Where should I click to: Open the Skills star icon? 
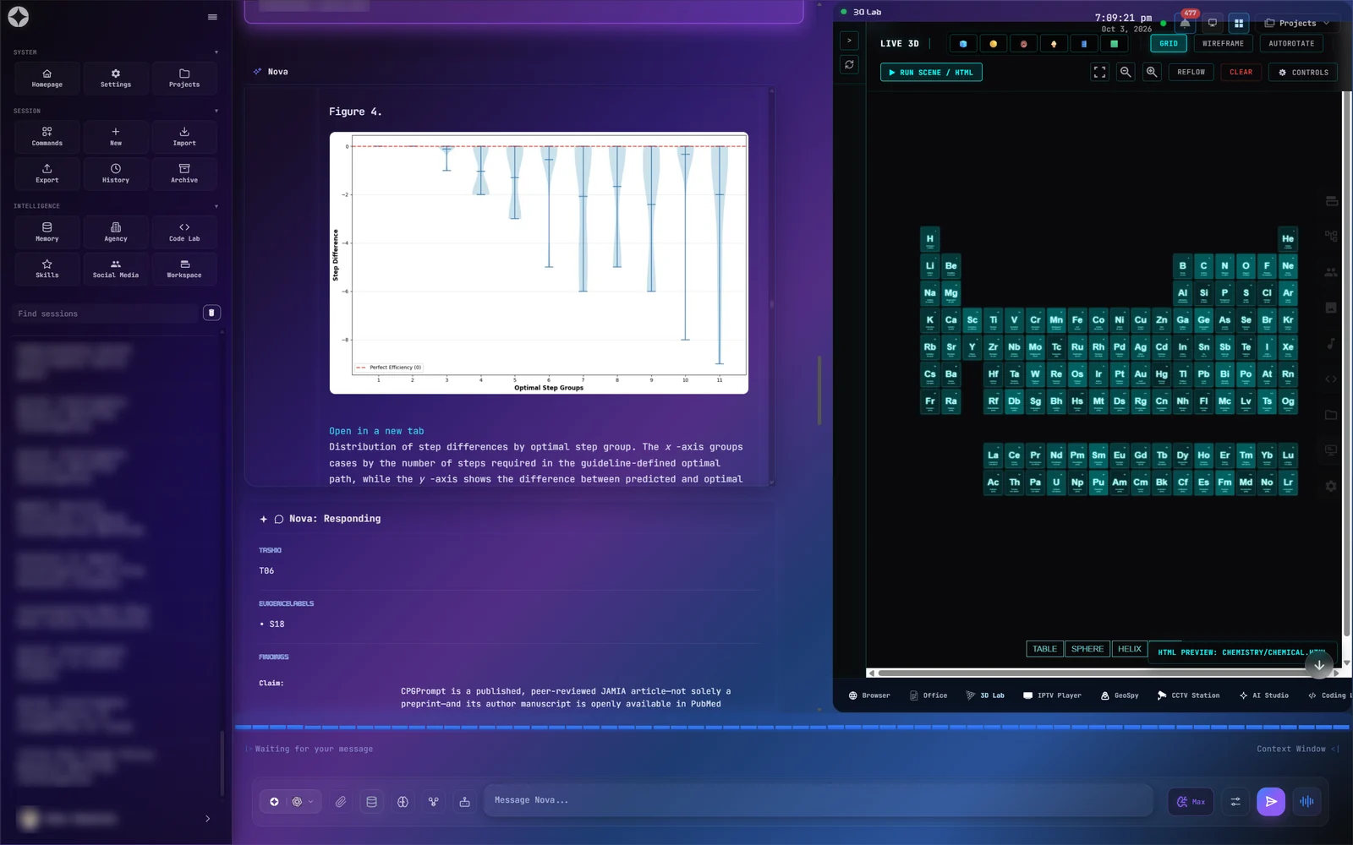point(47,269)
